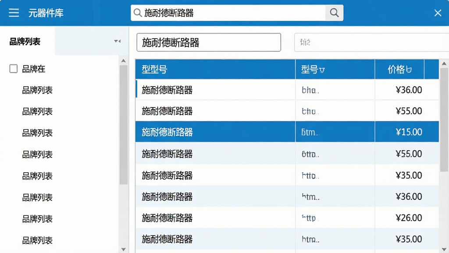
Task: Click the 元器件库 title text
Action: 46,13
